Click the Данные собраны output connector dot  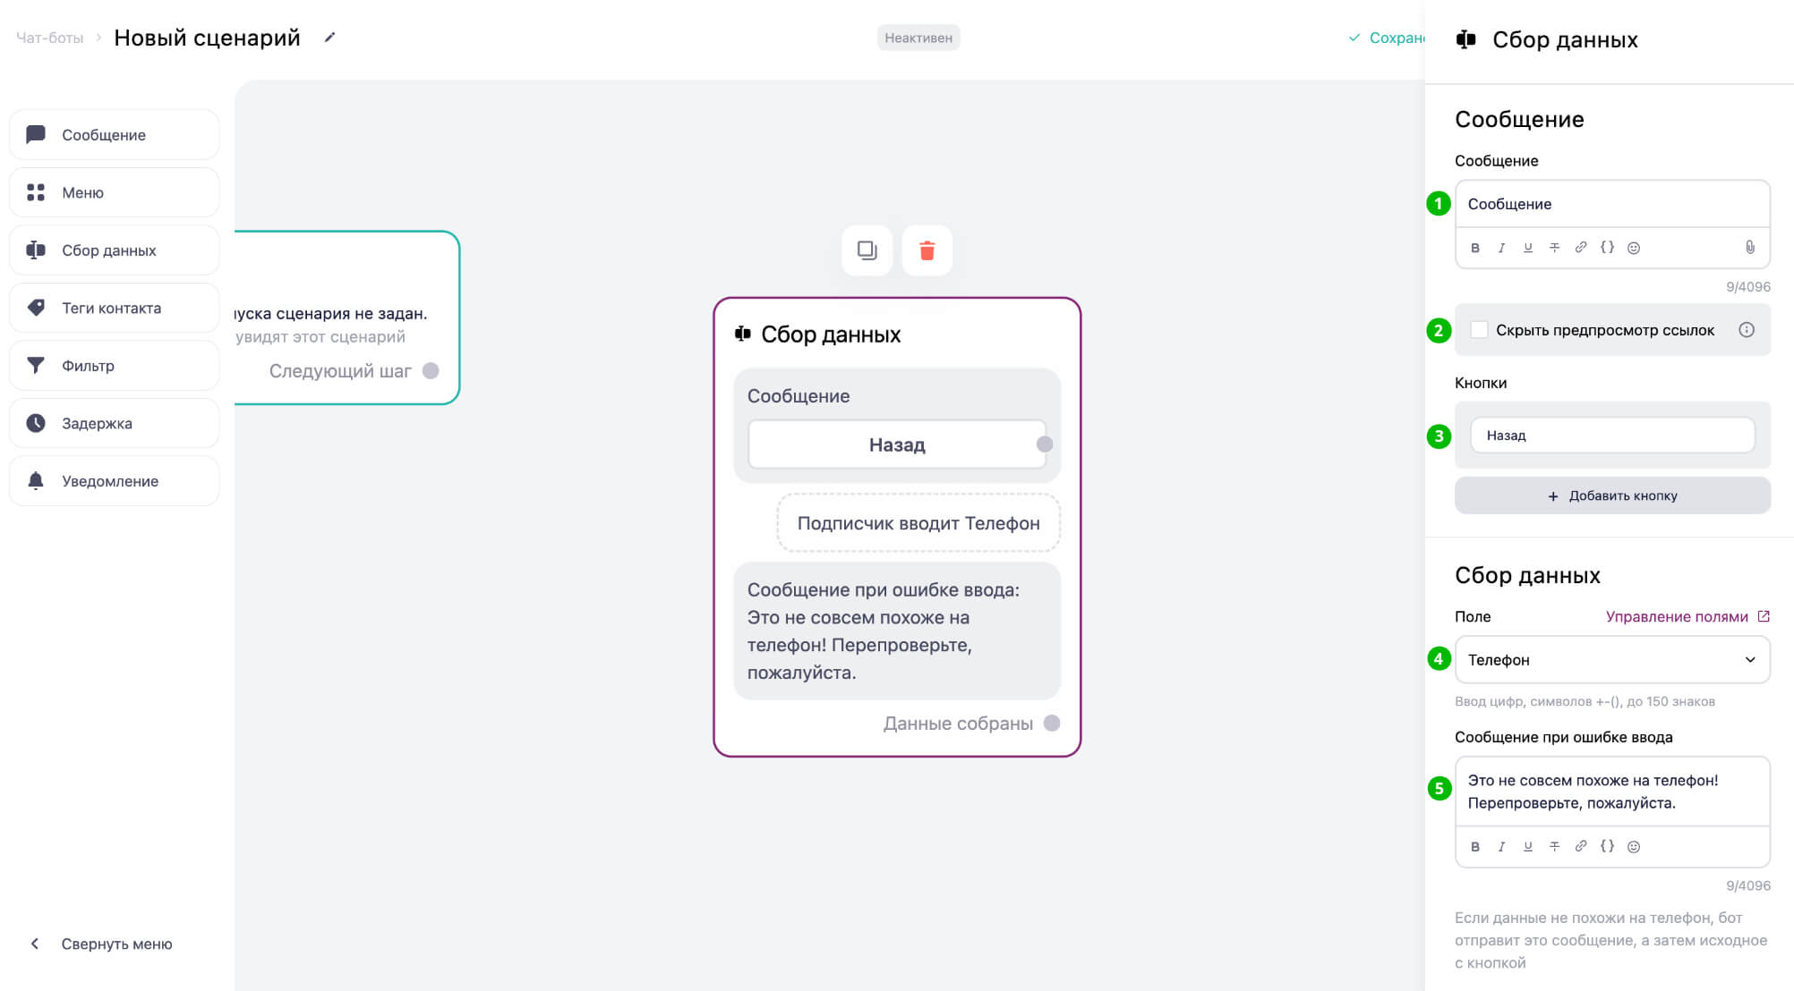click(x=1052, y=723)
